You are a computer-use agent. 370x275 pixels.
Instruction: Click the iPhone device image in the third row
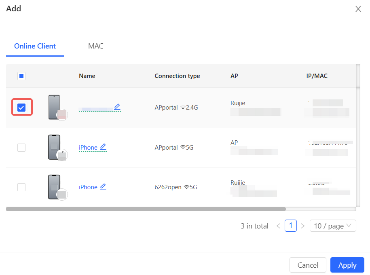click(x=54, y=187)
